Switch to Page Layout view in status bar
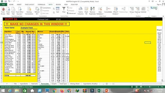 (136, 87)
